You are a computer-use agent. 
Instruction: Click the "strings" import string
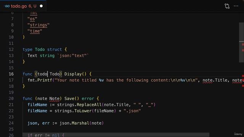39,25
